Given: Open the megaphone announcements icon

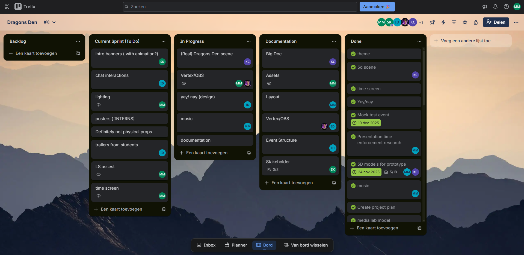Looking at the screenshot, I should click(485, 7).
